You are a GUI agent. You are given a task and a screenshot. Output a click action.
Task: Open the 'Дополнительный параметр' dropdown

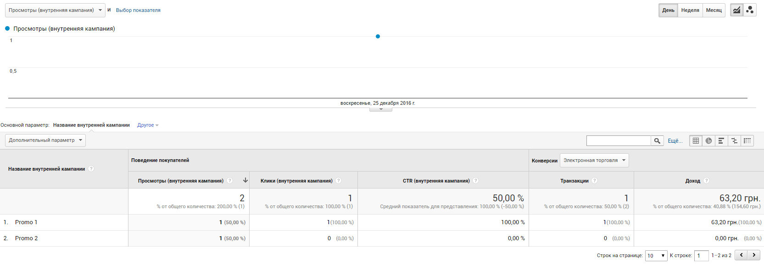pyautogui.click(x=45, y=140)
